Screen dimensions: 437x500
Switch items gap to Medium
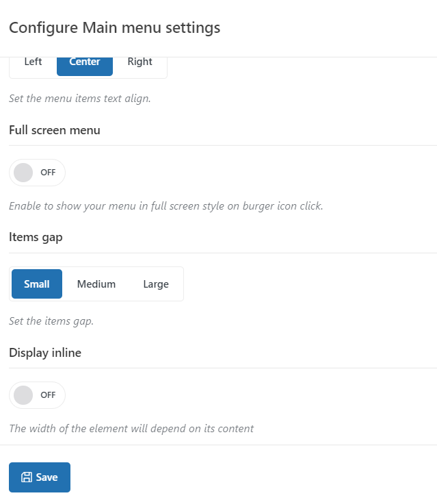pyautogui.click(x=96, y=284)
